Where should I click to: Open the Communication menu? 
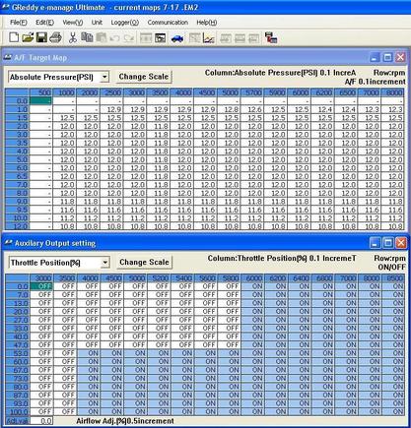pyautogui.click(x=168, y=23)
